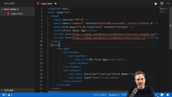The width and height of the screenshot is (172, 97).
Task: Click the My First App text in ion-title
Action: click(98, 60)
